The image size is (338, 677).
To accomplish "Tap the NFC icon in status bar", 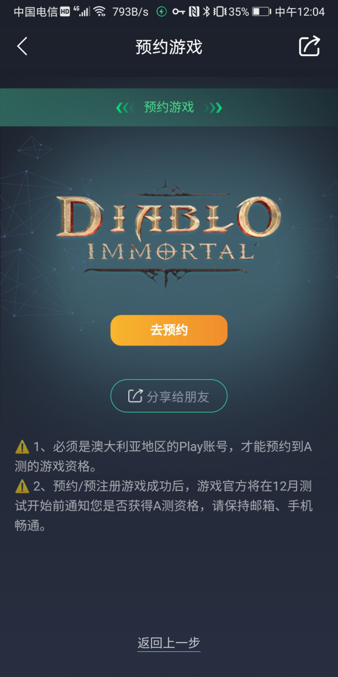I will click(x=194, y=12).
